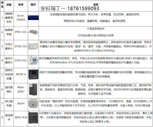Click the DJSF1352 DC meter product image
Viewport: 153px width, 127px height.
point(33,60)
